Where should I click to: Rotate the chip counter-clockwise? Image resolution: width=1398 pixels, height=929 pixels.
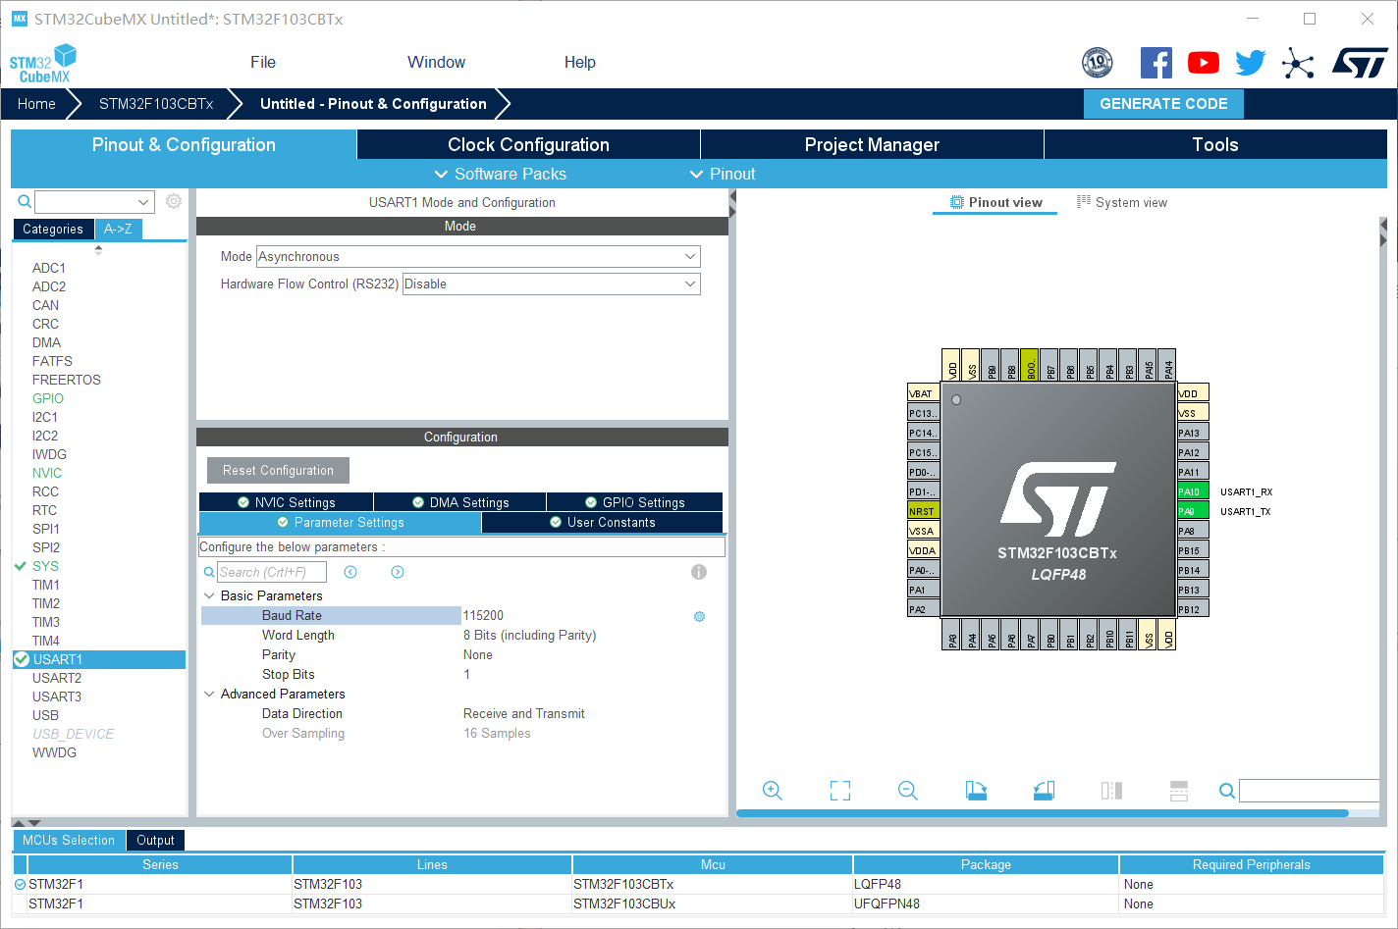click(1044, 791)
